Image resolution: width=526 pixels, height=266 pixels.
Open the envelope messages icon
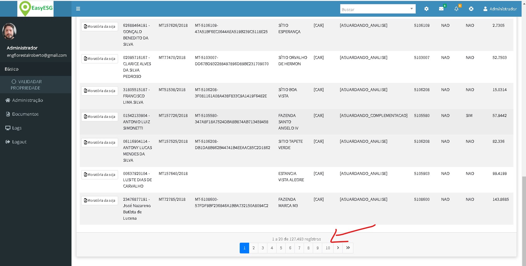pos(441,9)
